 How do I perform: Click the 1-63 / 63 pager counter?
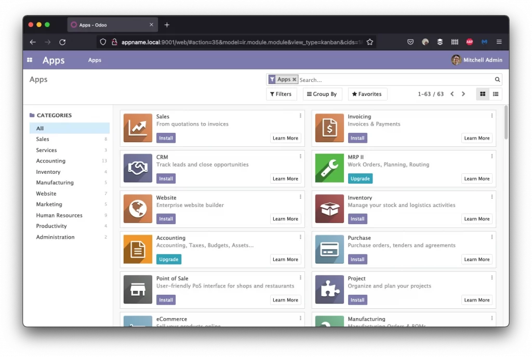431,94
